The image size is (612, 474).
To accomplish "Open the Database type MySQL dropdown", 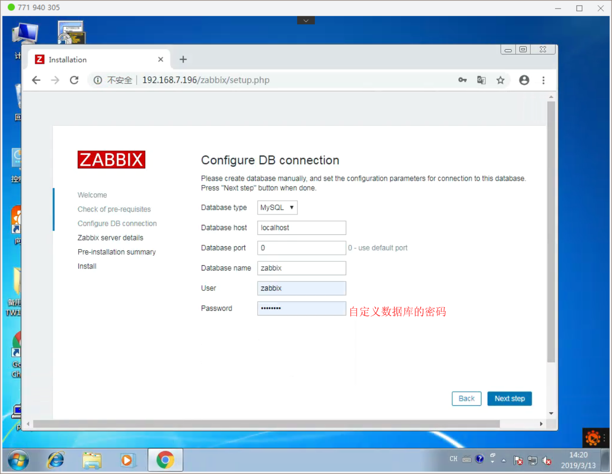I will coord(278,208).
